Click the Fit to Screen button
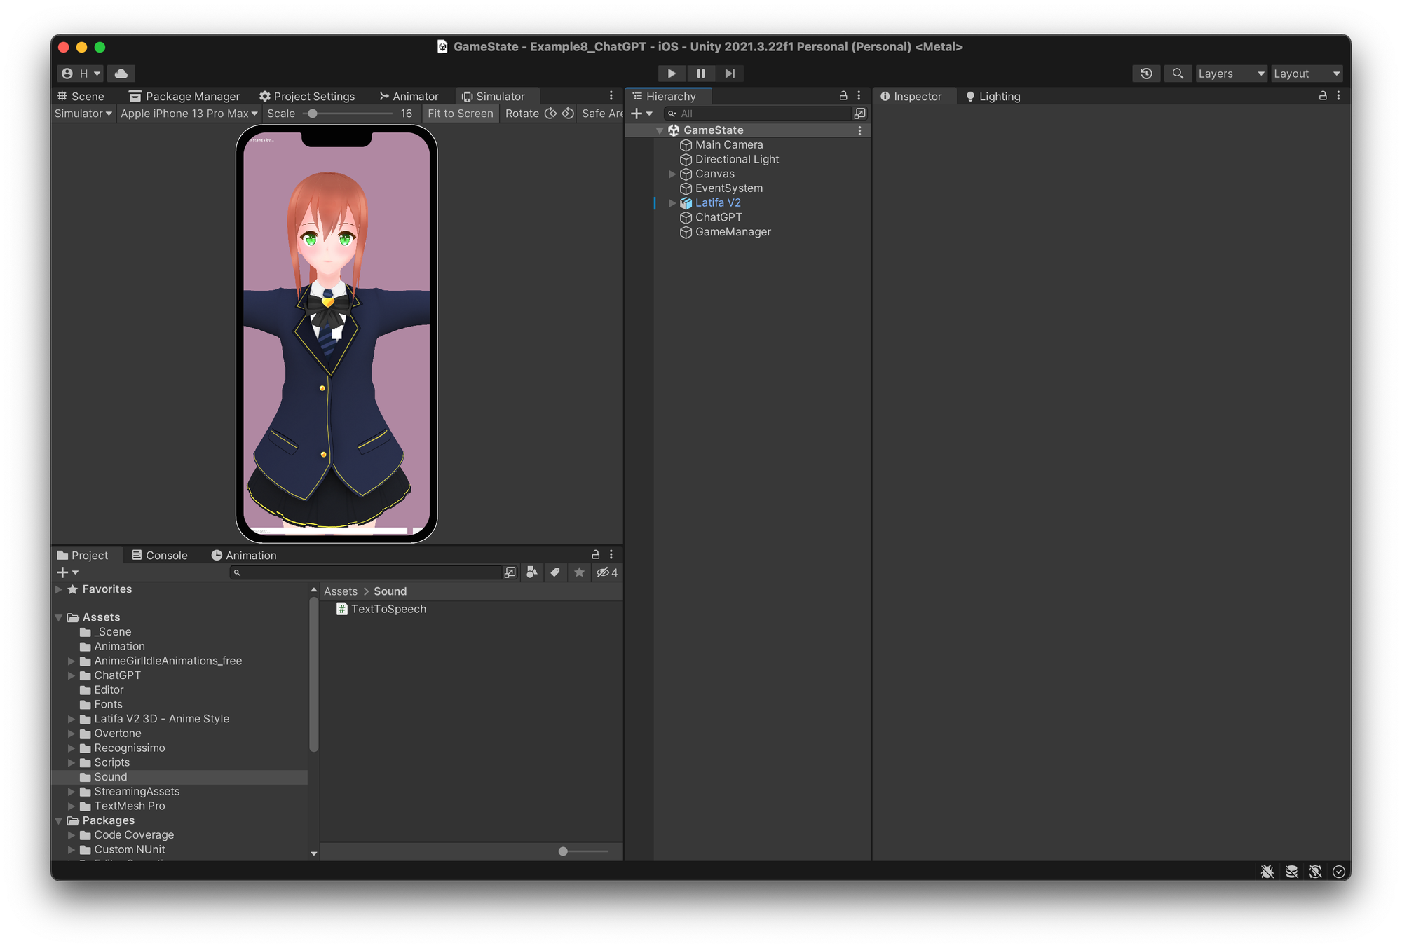This screenshot has height=948, width=1402. [461, 114]
